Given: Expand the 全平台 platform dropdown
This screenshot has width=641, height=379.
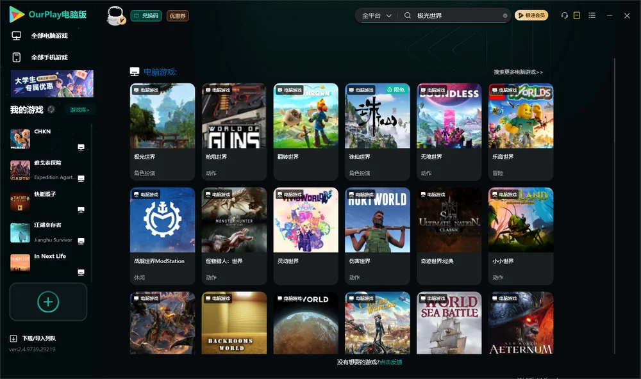Looking at the screenshot, I should [x=376, y=15].
